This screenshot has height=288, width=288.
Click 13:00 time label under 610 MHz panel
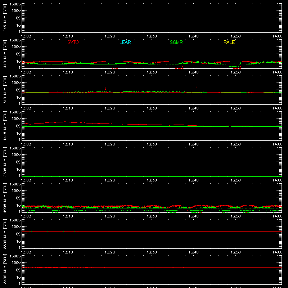(26, 108)
